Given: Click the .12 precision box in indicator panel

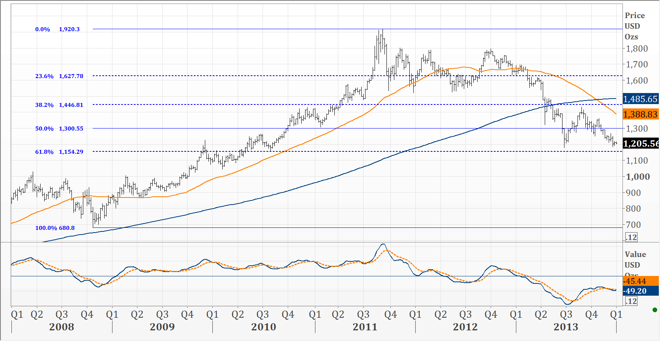Looking at the screenshot, I should point(632,301).
